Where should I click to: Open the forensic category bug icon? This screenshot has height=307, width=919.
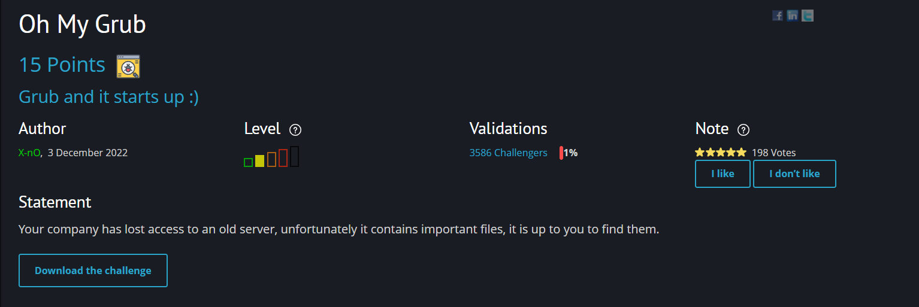pyautogui.click(x=128, y=66)
